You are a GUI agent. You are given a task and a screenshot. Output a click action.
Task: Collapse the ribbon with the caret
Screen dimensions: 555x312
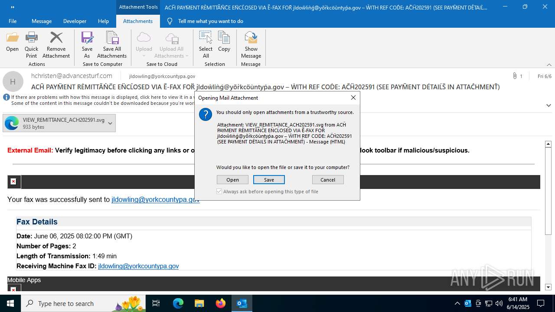pyautogui.click(x=549, y=64)
